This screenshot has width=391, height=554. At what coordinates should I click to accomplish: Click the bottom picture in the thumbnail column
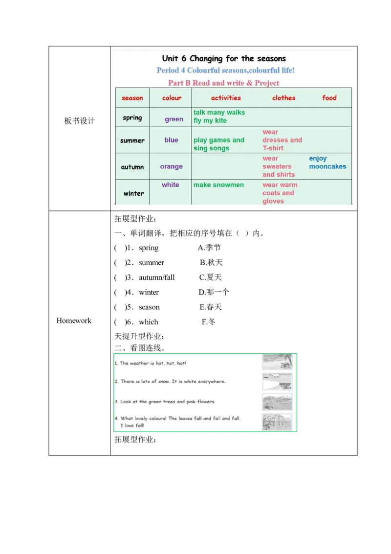pos(277,421)
